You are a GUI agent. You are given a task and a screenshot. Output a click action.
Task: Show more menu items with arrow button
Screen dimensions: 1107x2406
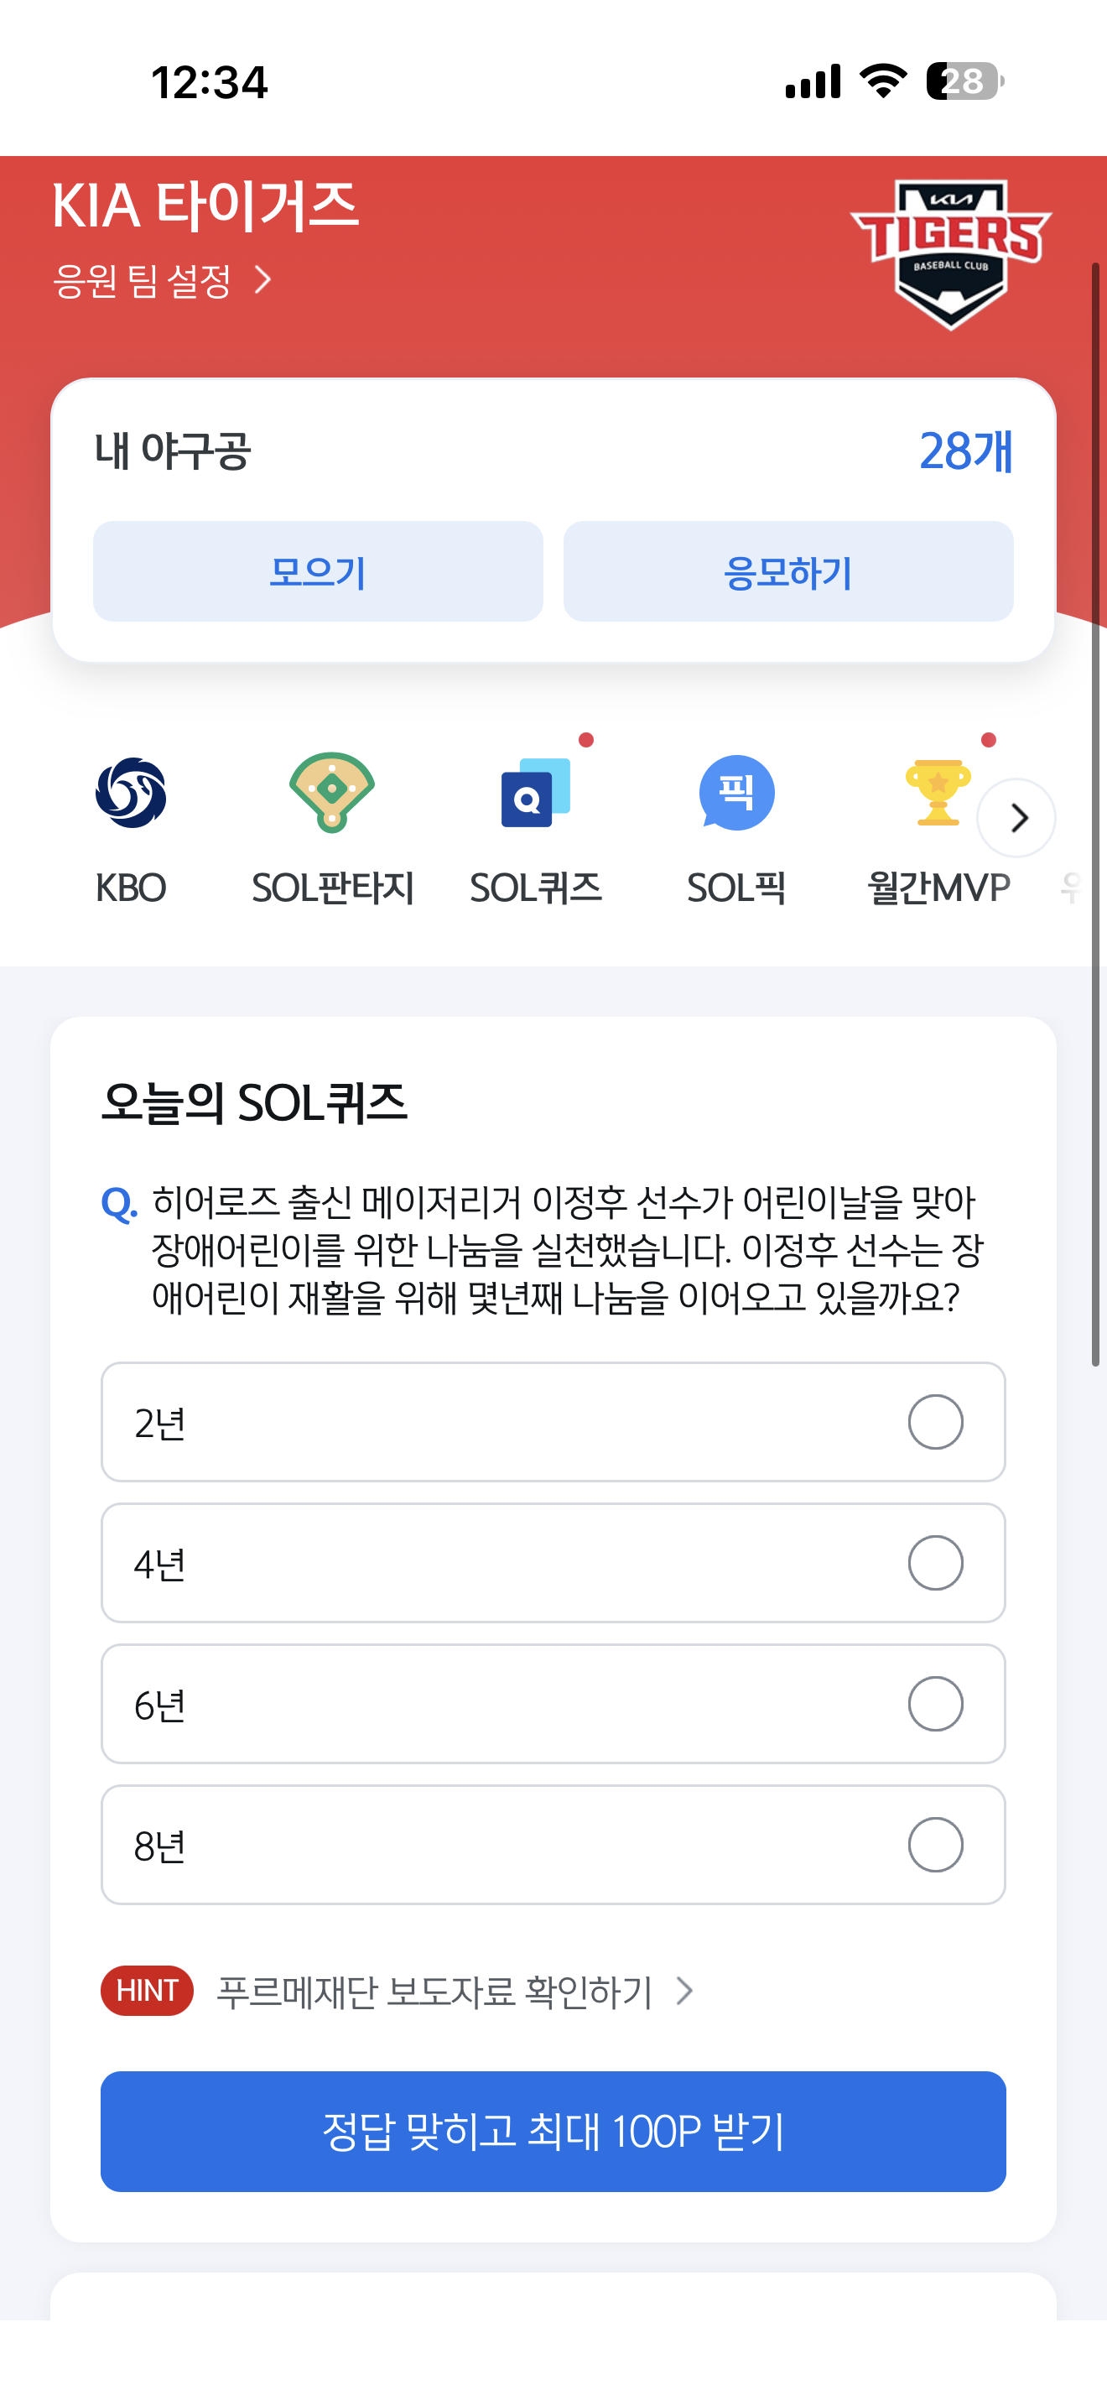pos(1016,818)
